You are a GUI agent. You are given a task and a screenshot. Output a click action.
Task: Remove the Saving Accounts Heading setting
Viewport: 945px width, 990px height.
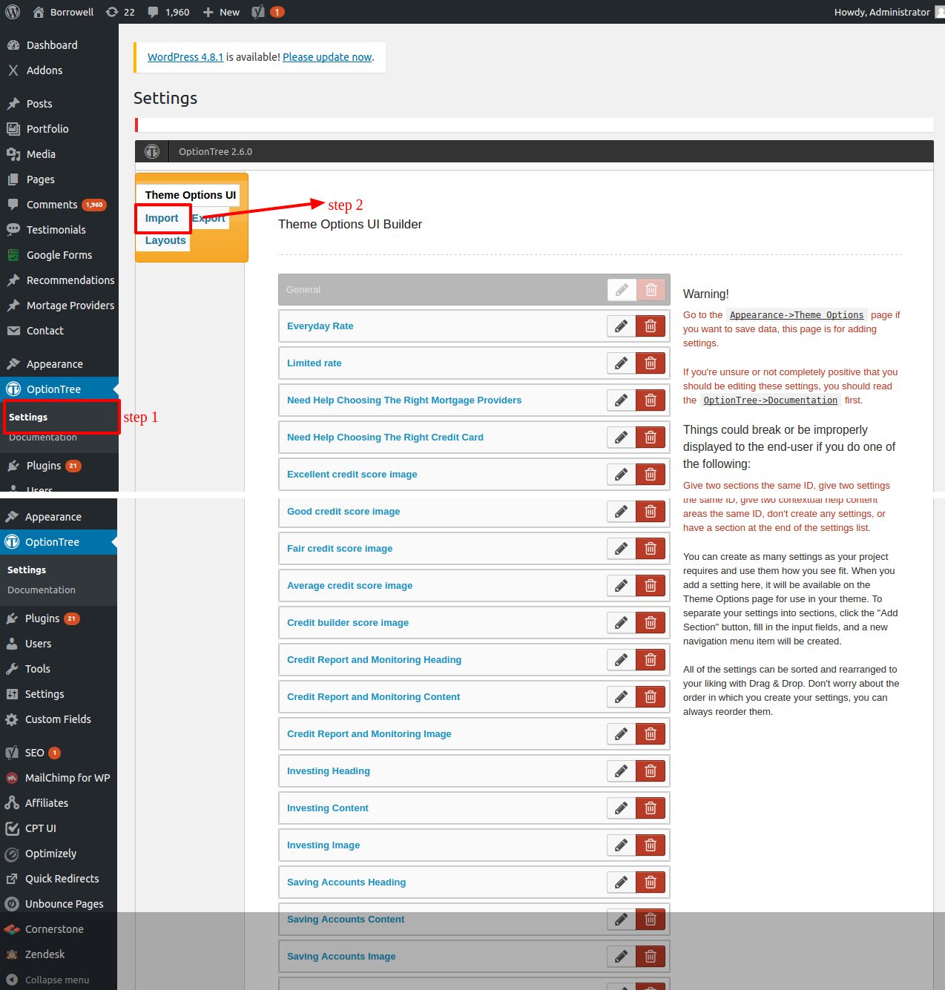[x=651, y=882]
